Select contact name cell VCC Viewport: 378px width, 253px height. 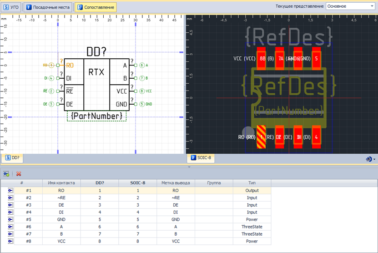click(61, 241)
